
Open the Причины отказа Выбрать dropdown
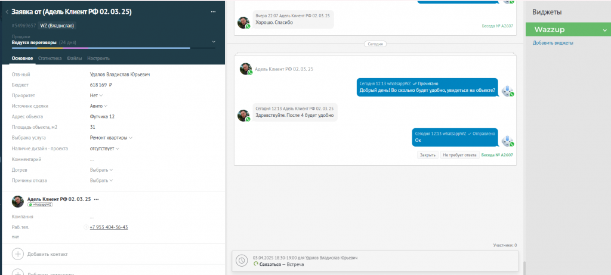point(101,181)
